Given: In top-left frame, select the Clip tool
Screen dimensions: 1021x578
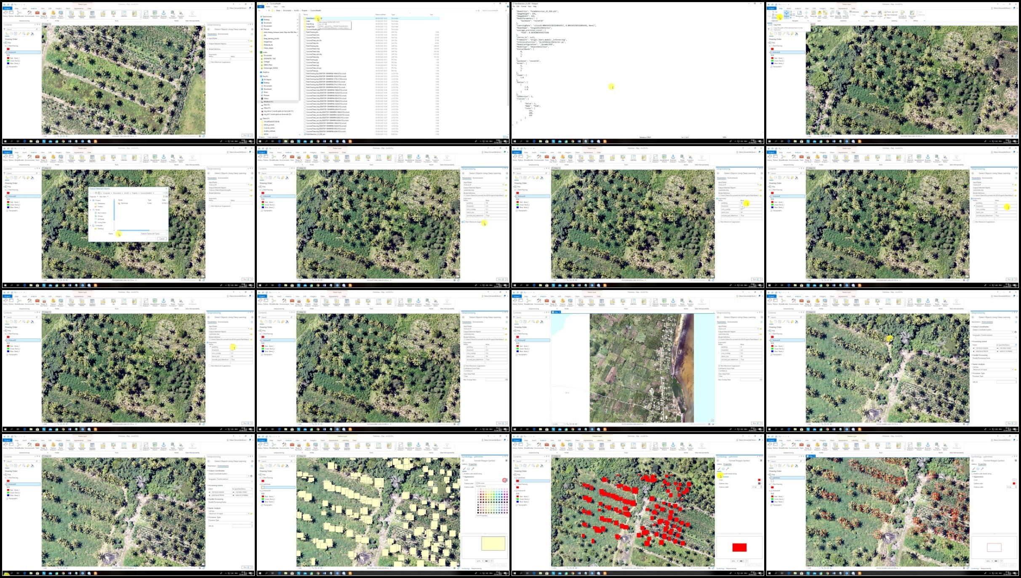Looking at the screenshot, I should click(x=113, y=14).
